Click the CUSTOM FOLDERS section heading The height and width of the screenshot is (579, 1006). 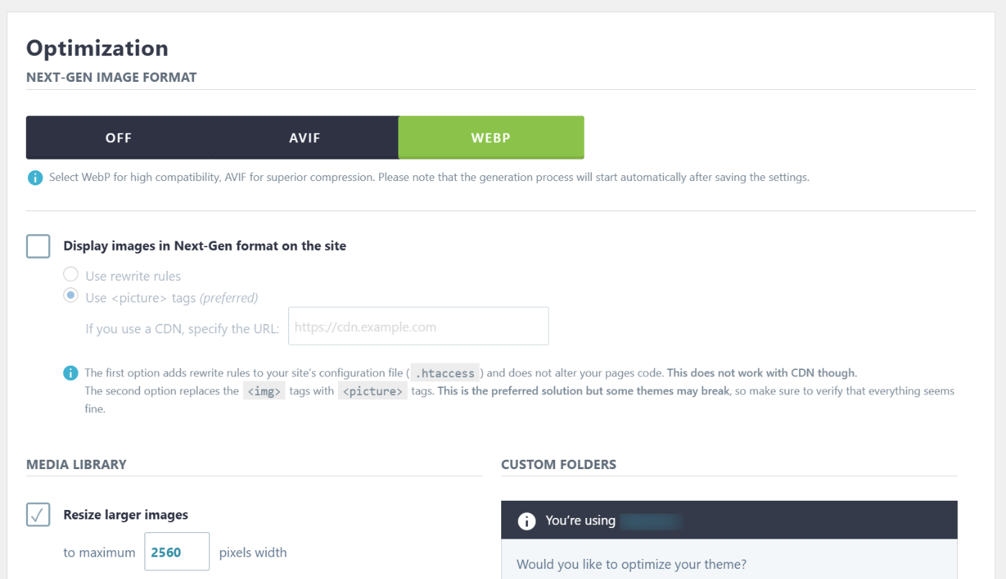(x=559, y=464)
